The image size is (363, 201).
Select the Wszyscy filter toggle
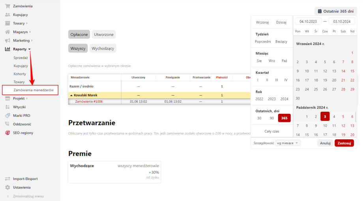[x=78, y=49]
